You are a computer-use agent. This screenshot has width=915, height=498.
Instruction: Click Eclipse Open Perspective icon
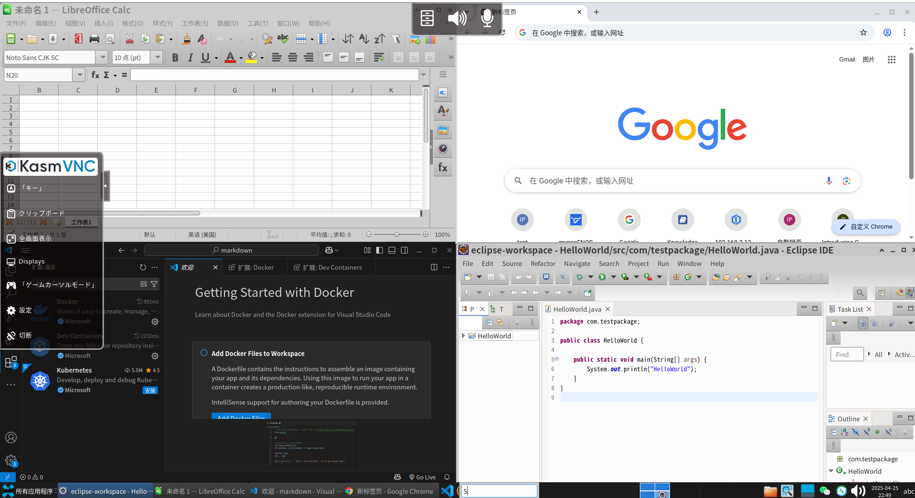tap(882, 293)
